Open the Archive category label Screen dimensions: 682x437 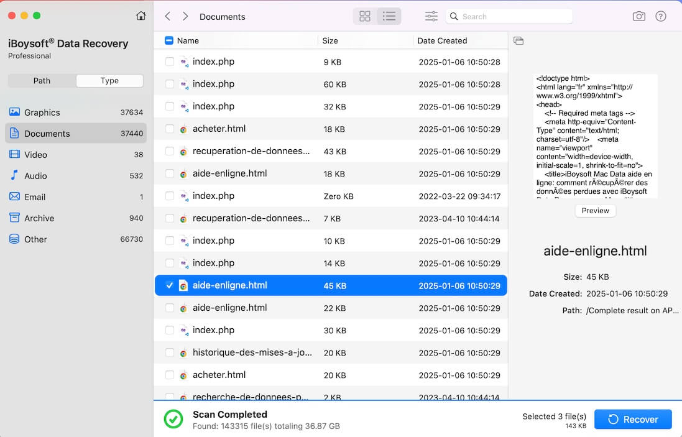[39, 218]
